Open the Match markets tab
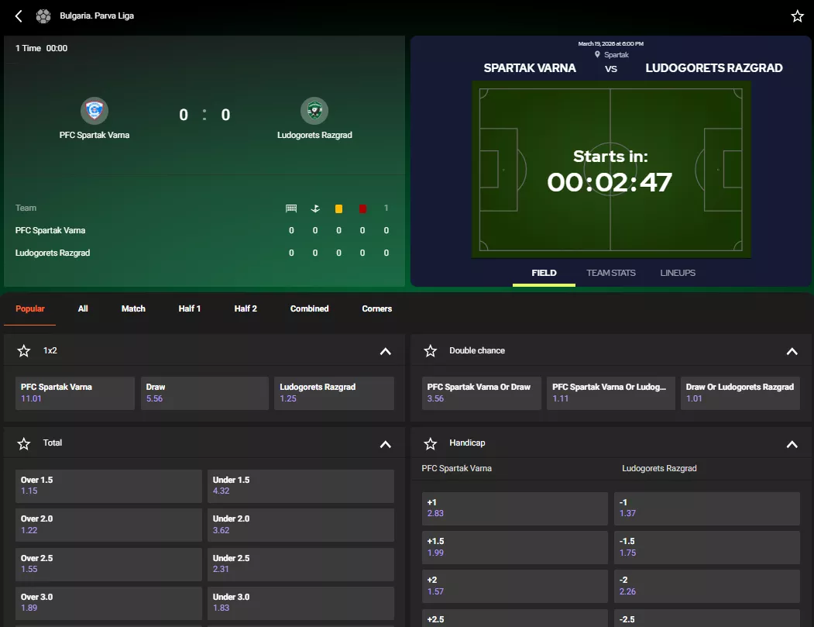Viewport: 814px width, 627px height. click(x=133, y=308)
